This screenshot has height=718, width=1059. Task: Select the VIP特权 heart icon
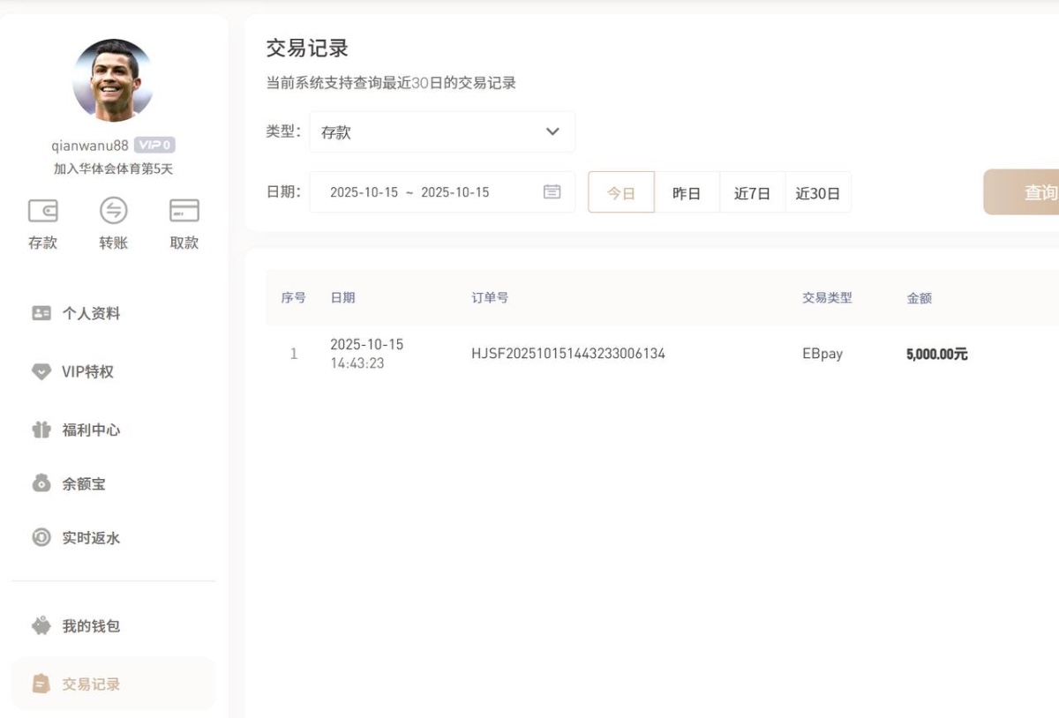point(41,371)
